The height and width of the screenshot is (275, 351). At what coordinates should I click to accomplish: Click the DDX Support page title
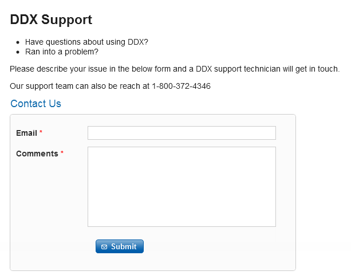coord(51,19)
